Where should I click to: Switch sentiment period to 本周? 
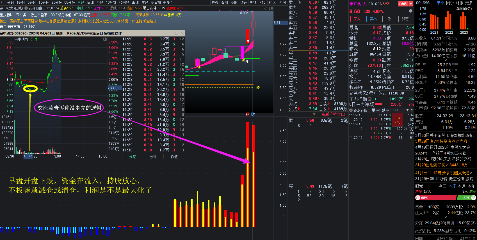[452, 186]
